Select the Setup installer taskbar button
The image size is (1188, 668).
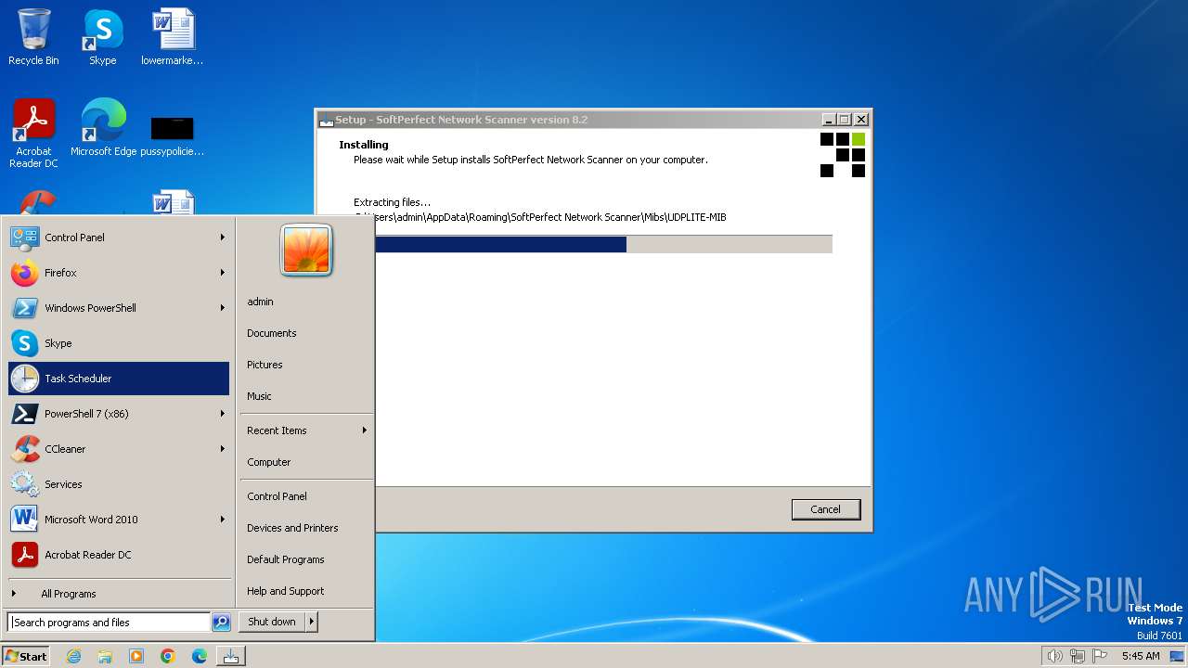(231, 656)
